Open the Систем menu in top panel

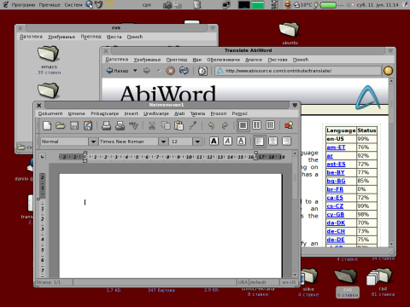73,5
